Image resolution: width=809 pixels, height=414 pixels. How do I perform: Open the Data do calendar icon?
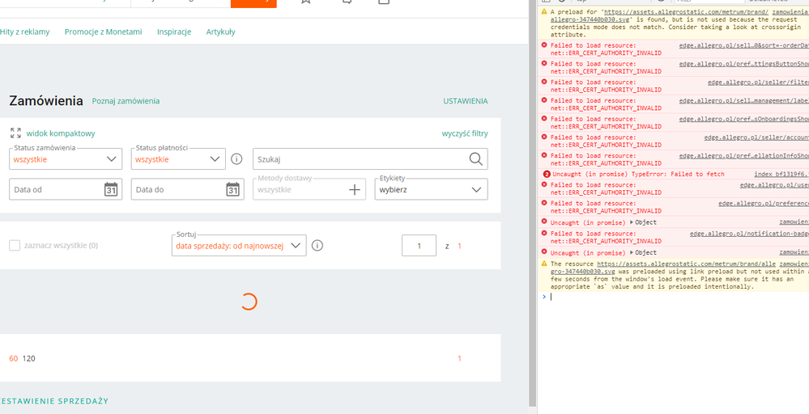pos(232,189)
